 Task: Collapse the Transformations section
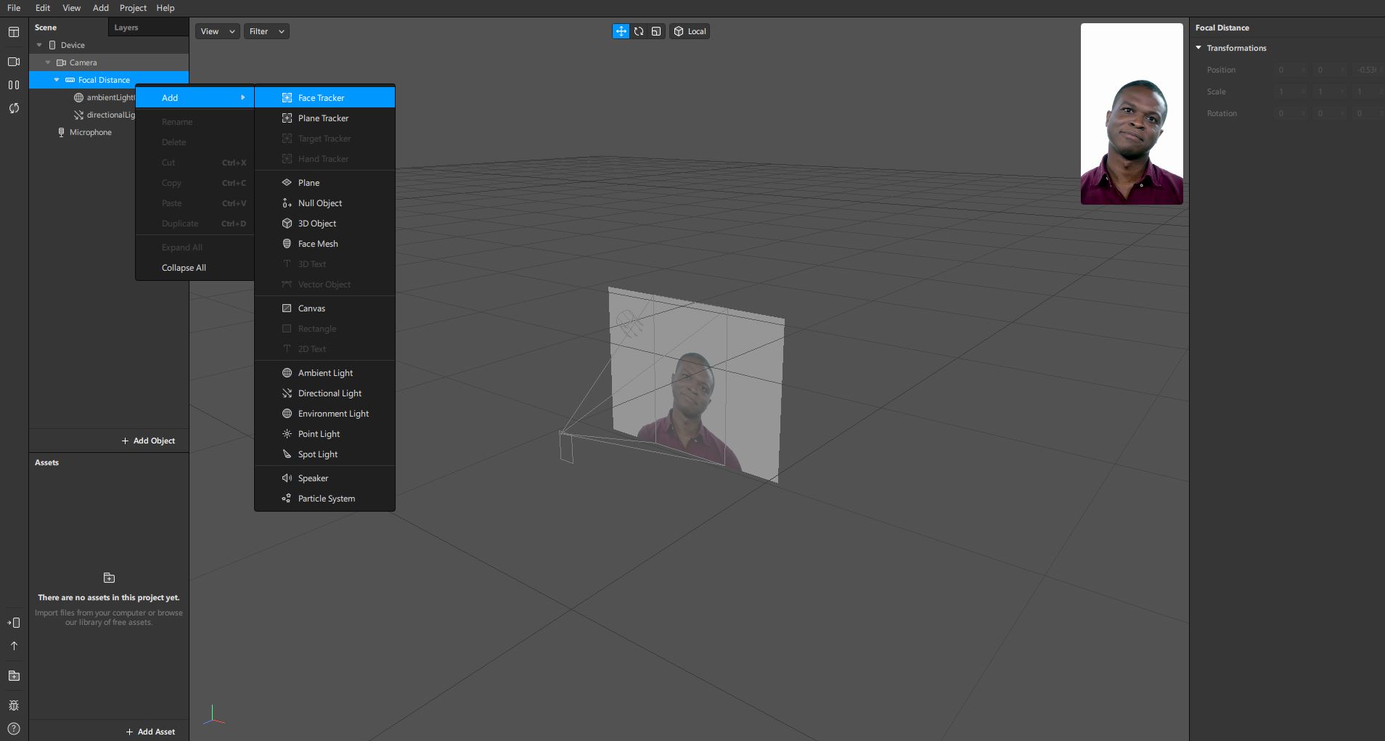[1199, 48]
